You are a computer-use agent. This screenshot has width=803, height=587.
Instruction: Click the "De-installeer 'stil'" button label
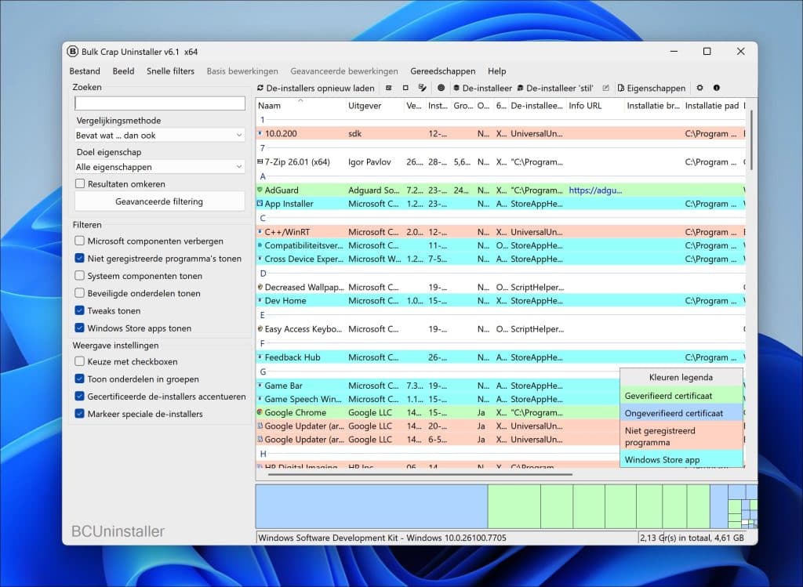tap(560, 88)
